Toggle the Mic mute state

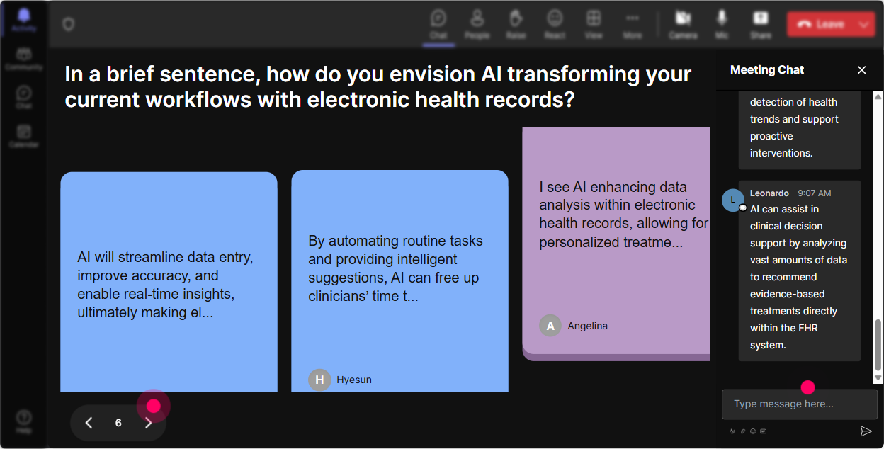(722, 24)
